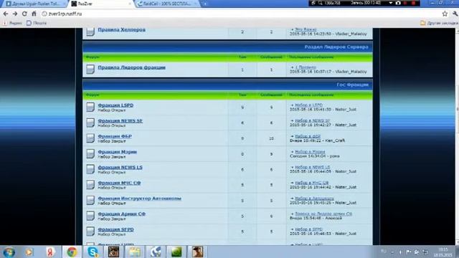Screen dimensions: 459x258
Task: Click the forum icon beside Фракция SFPD
Action: (90, 231)
